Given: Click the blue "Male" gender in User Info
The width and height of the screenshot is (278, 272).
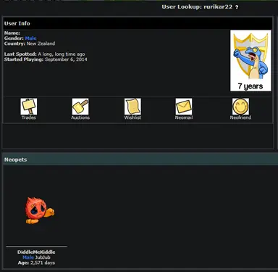Looking at the screenshot, I should (x=30, y=38).
